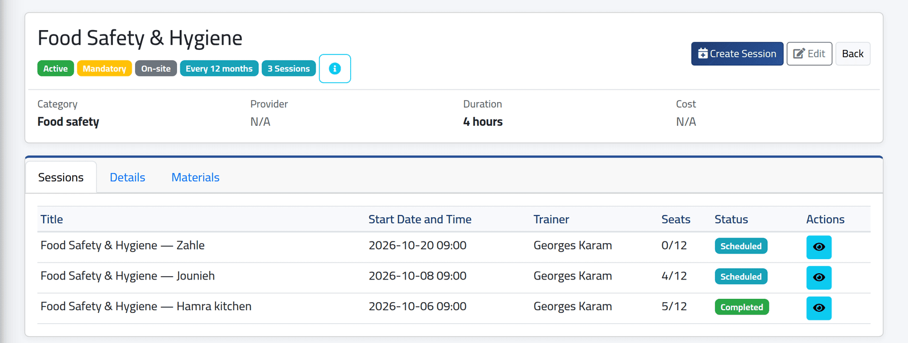The width and height of the screenshot is (908, 343).
Task: Click the N/A value under Provider
Action: click(x=260, y=122)
